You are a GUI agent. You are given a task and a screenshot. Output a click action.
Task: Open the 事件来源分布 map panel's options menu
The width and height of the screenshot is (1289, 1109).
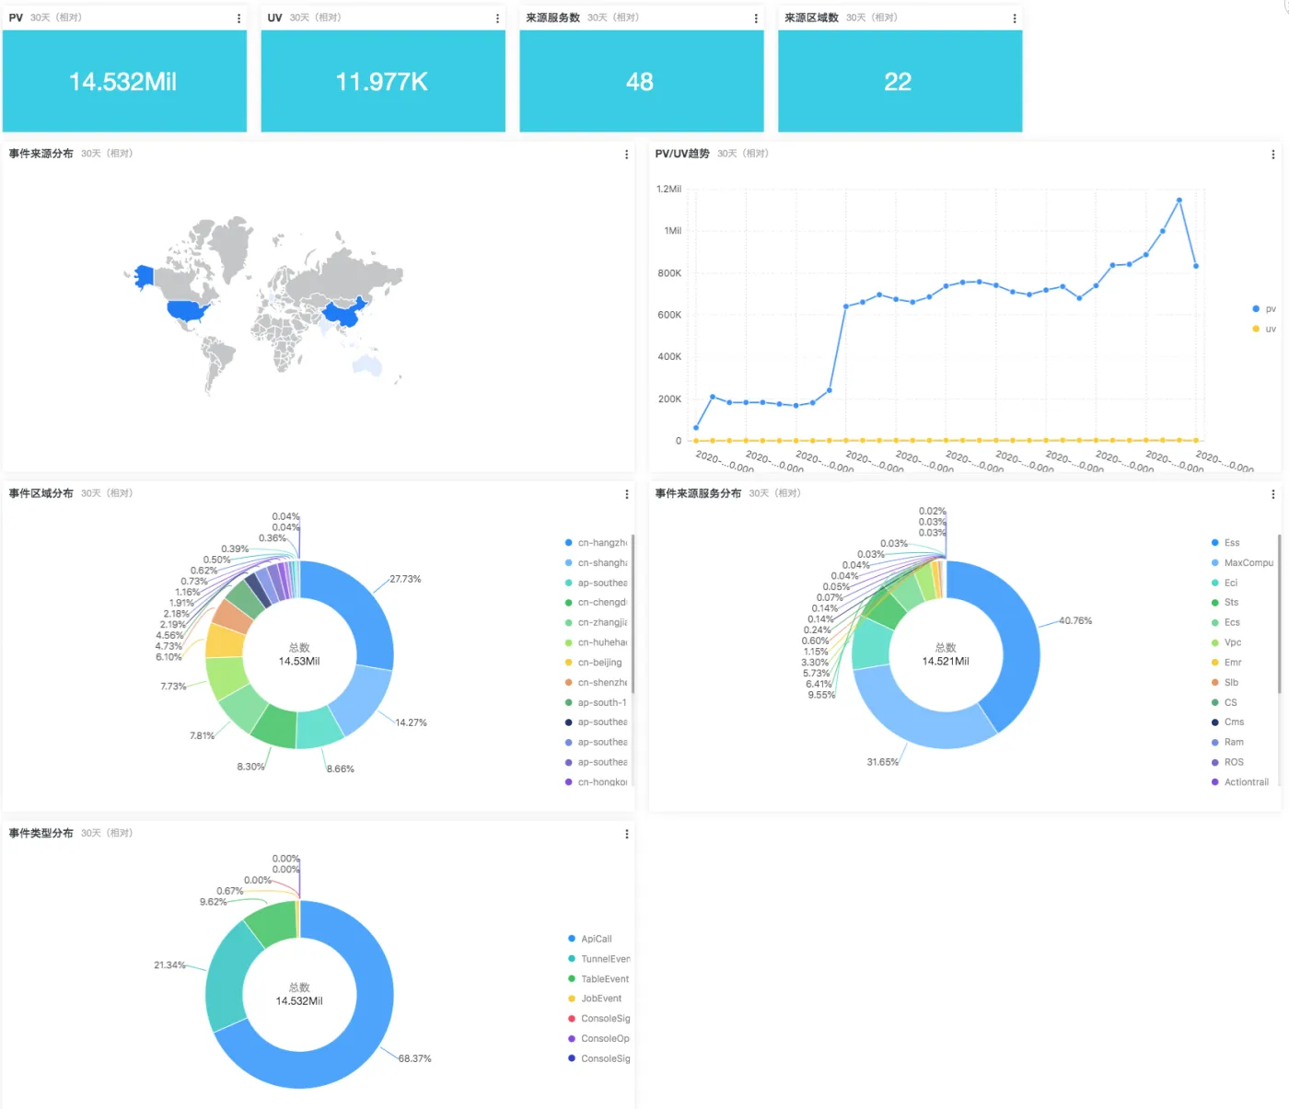tap(627, 155)
